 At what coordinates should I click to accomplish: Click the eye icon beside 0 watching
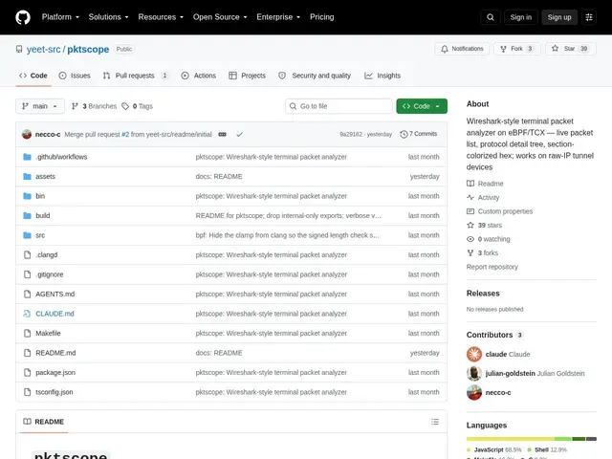(x=470, y=239)
